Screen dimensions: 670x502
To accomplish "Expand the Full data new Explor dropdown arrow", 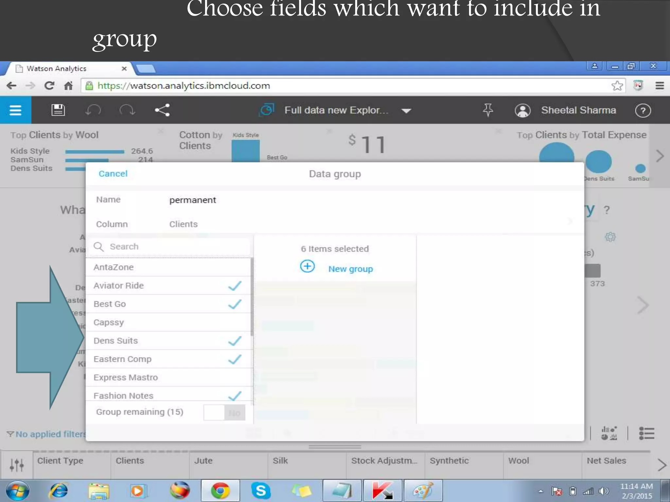I will [406, 111].
